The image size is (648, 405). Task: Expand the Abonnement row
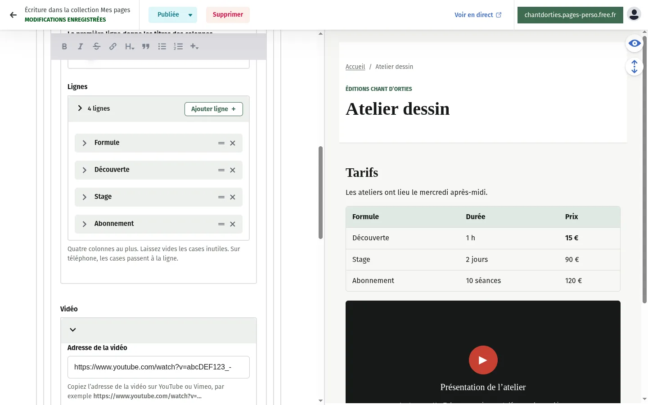click(x=85, y=224)
